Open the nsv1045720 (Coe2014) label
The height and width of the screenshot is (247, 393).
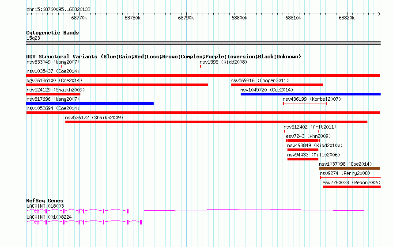(267, 90)
